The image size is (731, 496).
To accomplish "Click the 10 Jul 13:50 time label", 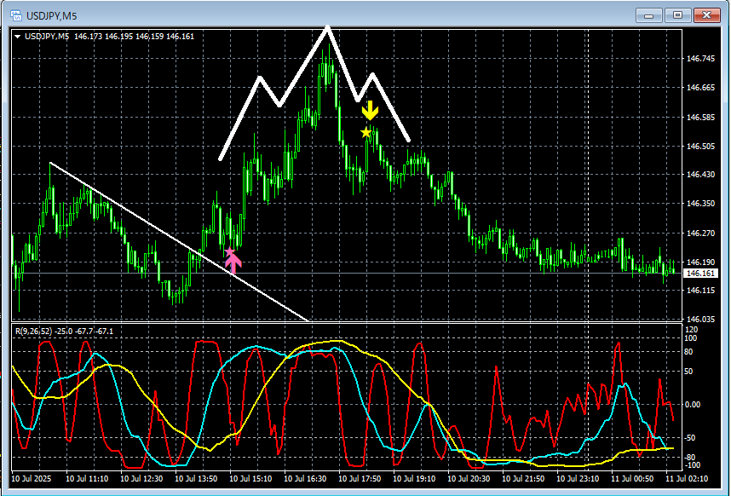I will (196, 479).
